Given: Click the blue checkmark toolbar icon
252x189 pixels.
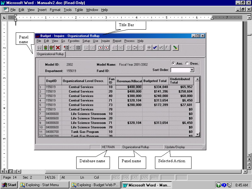Looking at the screenshot, I should [x=155, y=48].
